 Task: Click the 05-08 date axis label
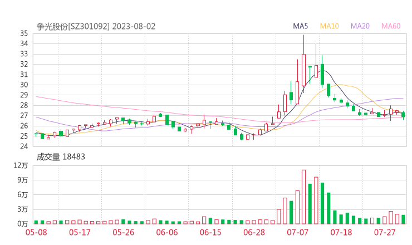pyautogui.click(x=36, y=232)
